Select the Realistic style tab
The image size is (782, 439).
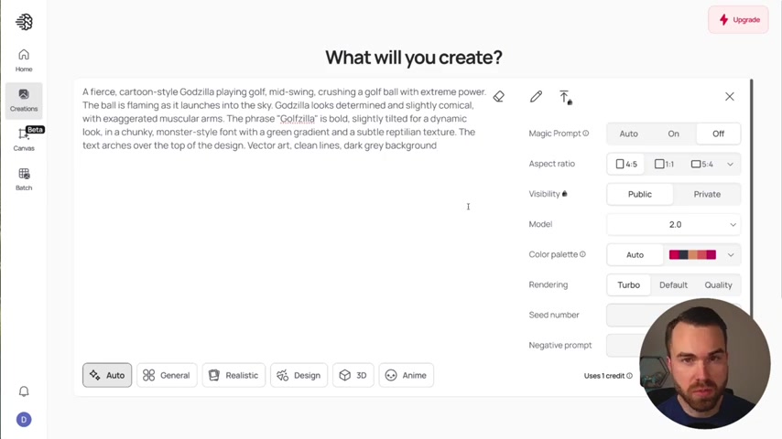click(234, 375)
